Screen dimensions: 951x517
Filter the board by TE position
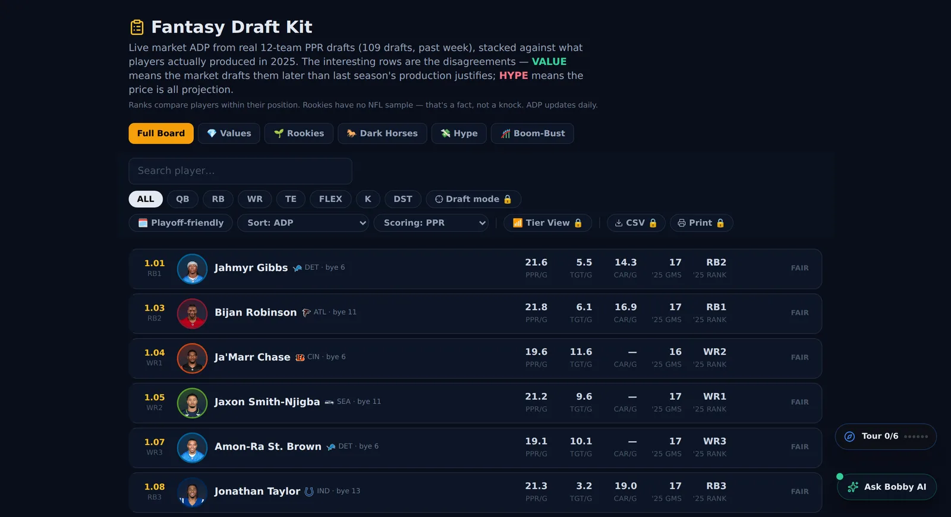pos(291,199)
